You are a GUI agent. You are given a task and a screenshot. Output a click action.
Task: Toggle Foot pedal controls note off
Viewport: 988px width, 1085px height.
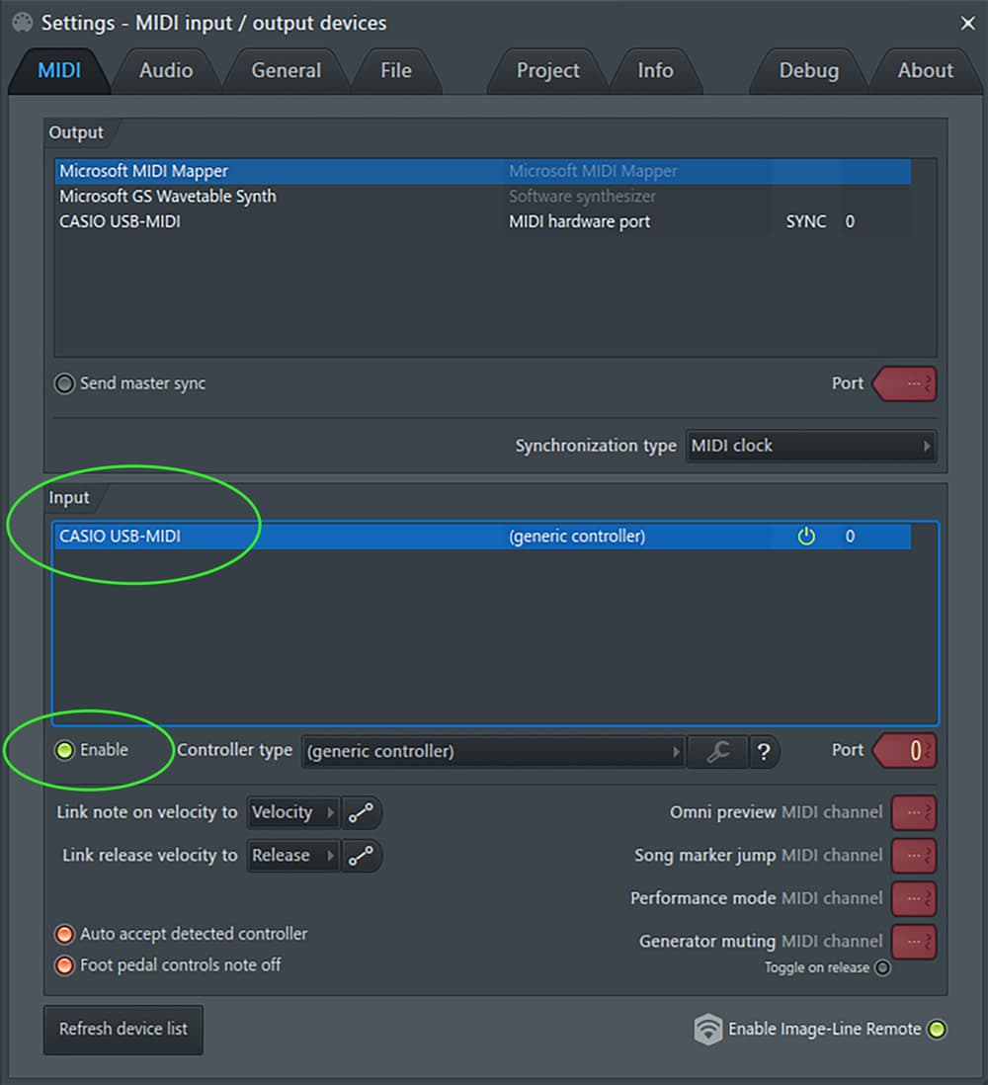pos(65,965)
